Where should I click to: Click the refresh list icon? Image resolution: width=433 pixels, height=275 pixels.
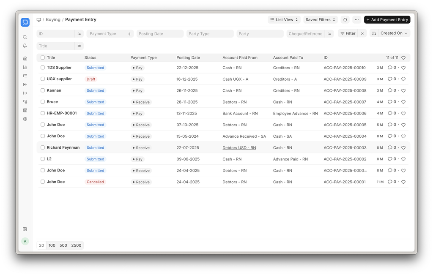click(345, 20)
